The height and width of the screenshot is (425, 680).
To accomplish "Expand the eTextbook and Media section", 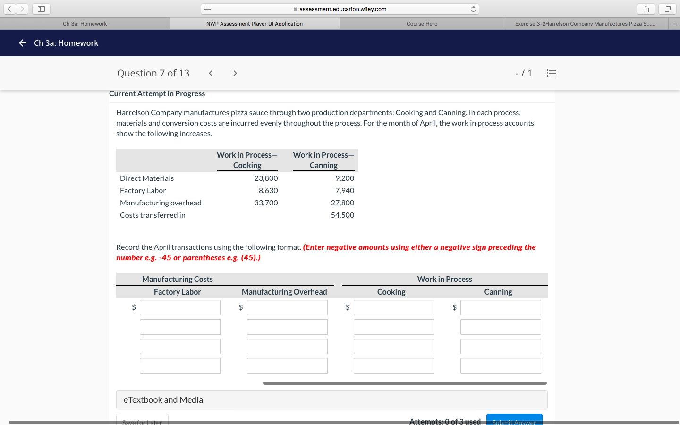I will (x=163, y=399).
